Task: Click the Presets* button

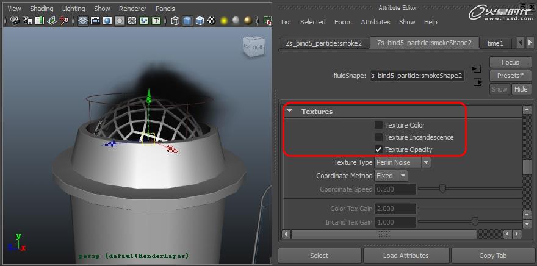Action: 510,76
